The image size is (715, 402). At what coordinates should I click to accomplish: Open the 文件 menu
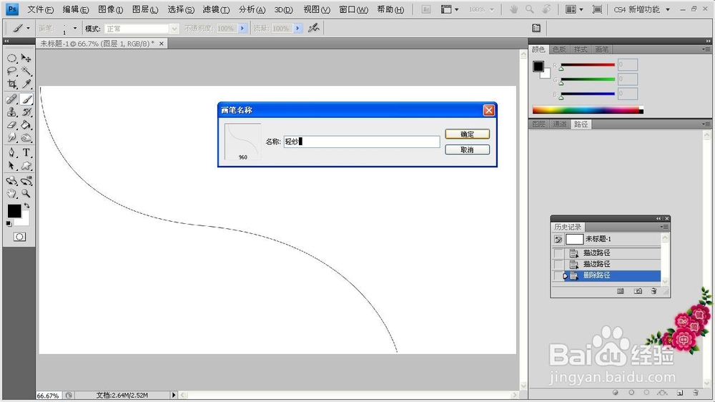40,9
